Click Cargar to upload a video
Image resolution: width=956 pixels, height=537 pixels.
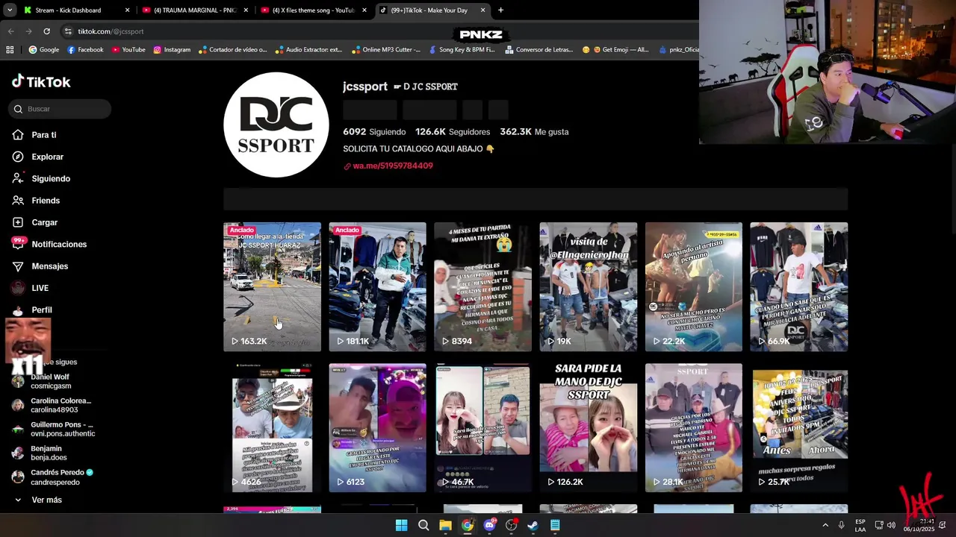(34, 222)
